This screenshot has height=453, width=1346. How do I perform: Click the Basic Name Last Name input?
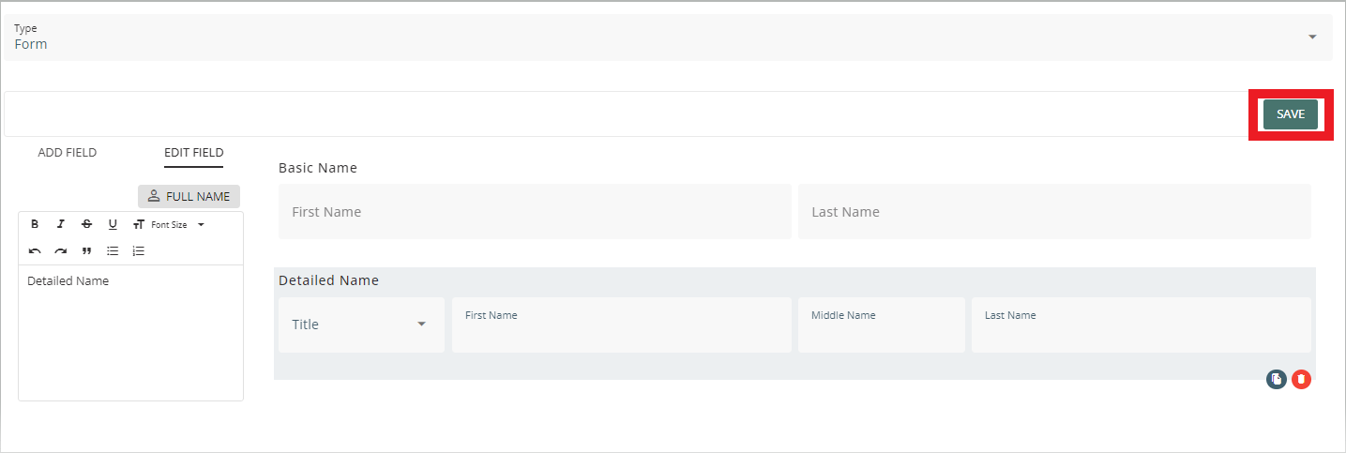[x=1054, y=212]
